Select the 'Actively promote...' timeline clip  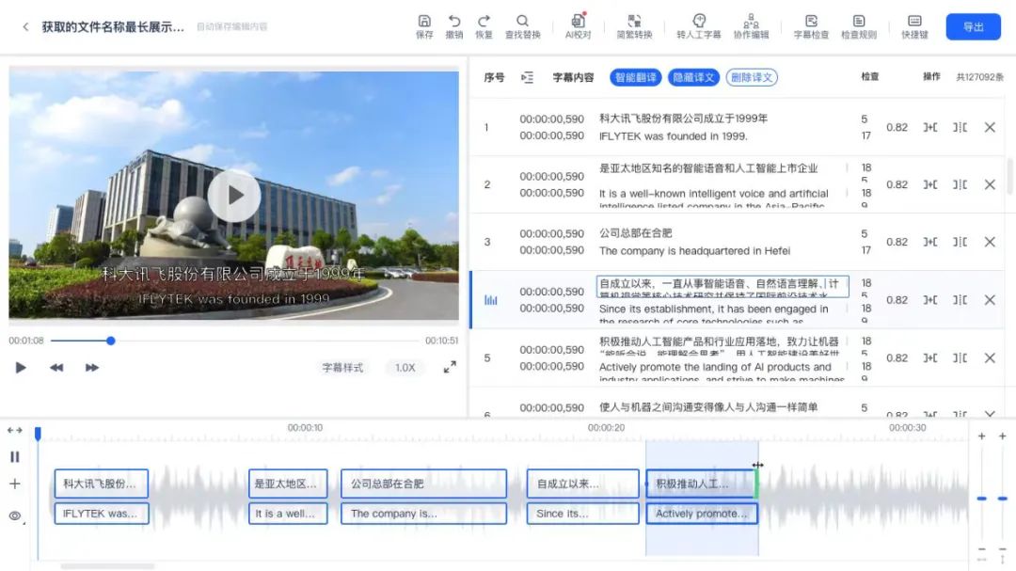pos(702,514)
